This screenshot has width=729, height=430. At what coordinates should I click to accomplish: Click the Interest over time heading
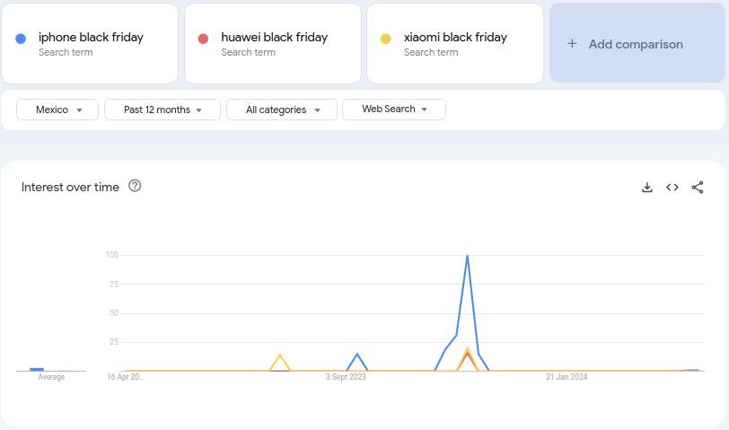click(70, 187)
